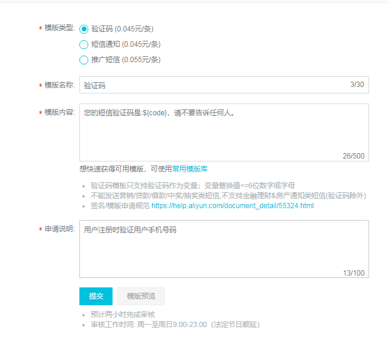Click the 模版名称 input field

click(224, 85)
